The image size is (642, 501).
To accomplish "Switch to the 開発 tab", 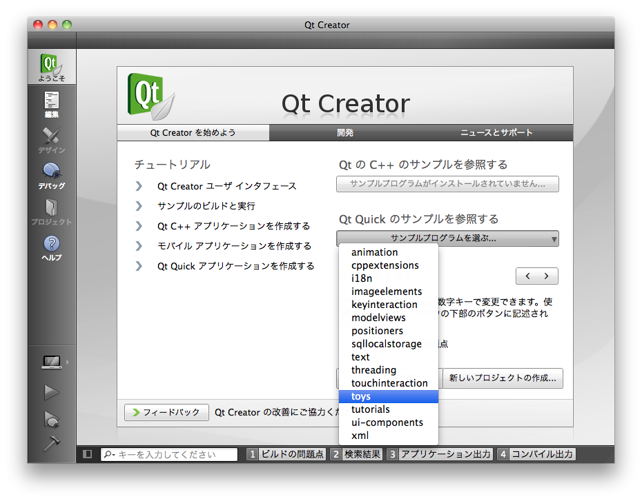I will point(345,132).
